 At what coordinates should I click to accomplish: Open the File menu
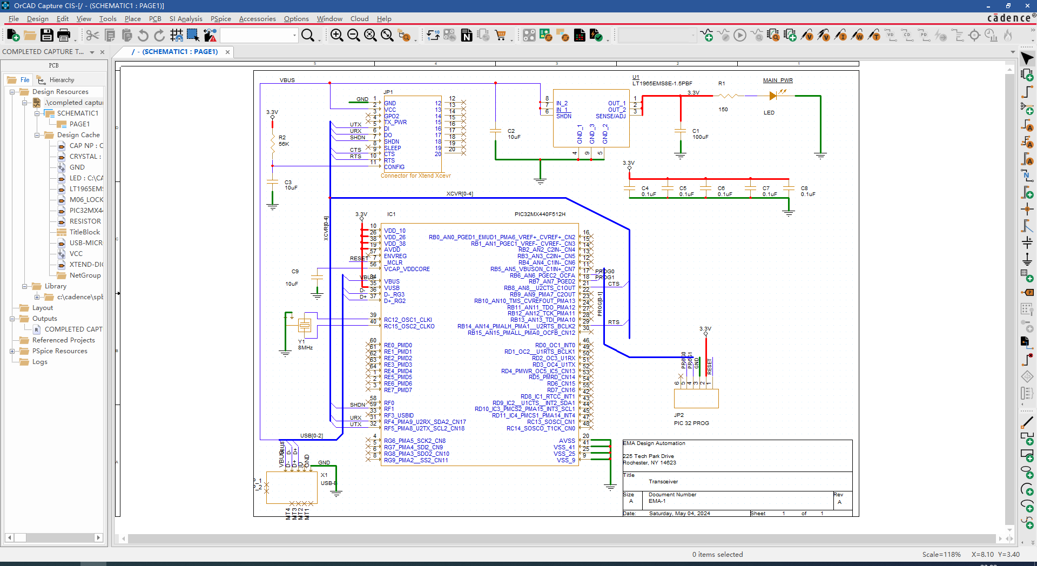pyautogui.click(x=14, y=18)
